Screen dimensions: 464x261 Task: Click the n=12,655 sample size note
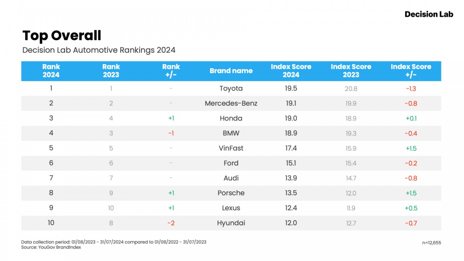click(x=431, y=243)
